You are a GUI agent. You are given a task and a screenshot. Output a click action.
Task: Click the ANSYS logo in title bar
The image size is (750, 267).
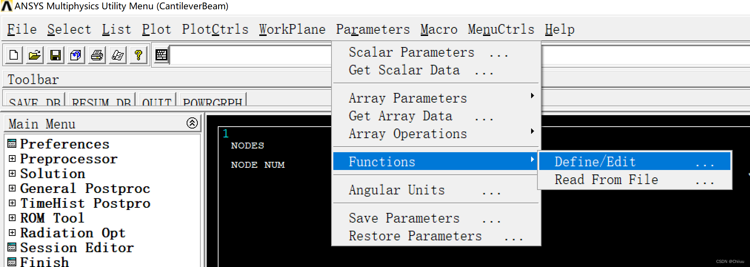tap(6, 6)
